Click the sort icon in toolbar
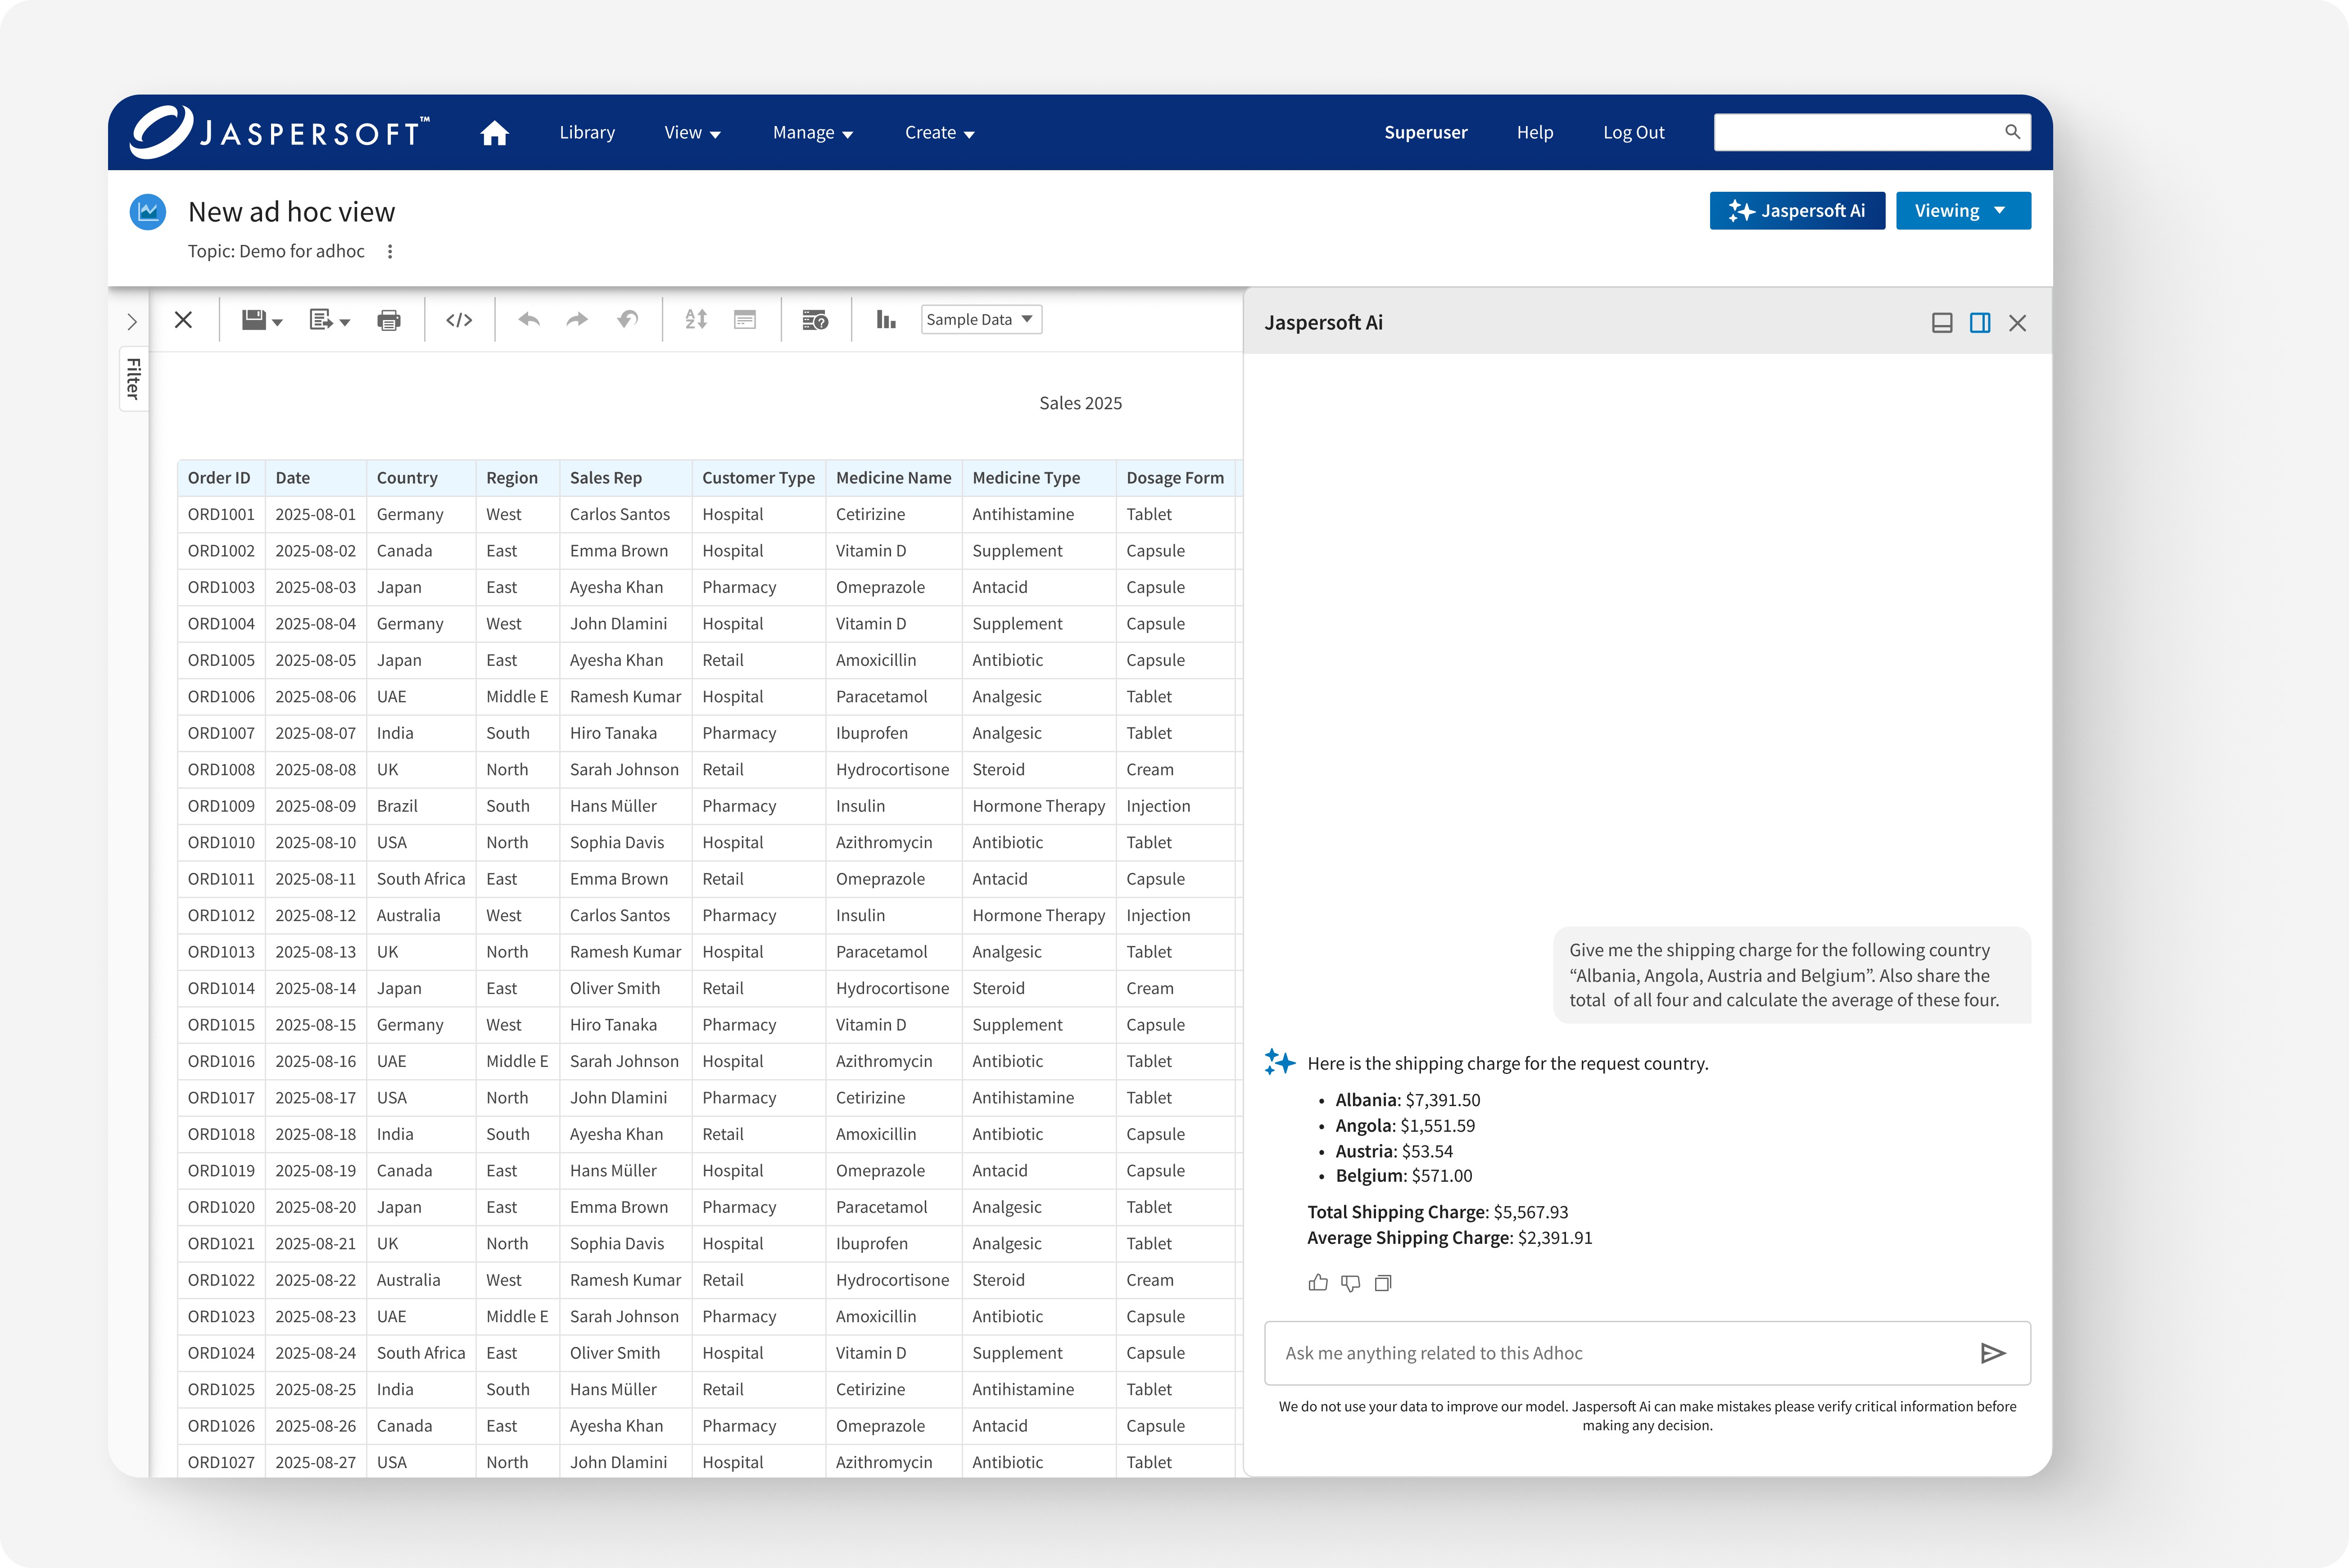 (696, 320)
